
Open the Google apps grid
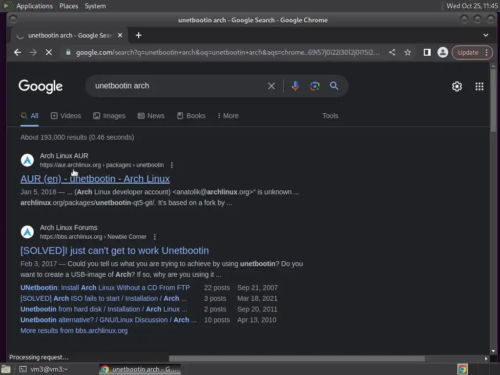(479, 86)
